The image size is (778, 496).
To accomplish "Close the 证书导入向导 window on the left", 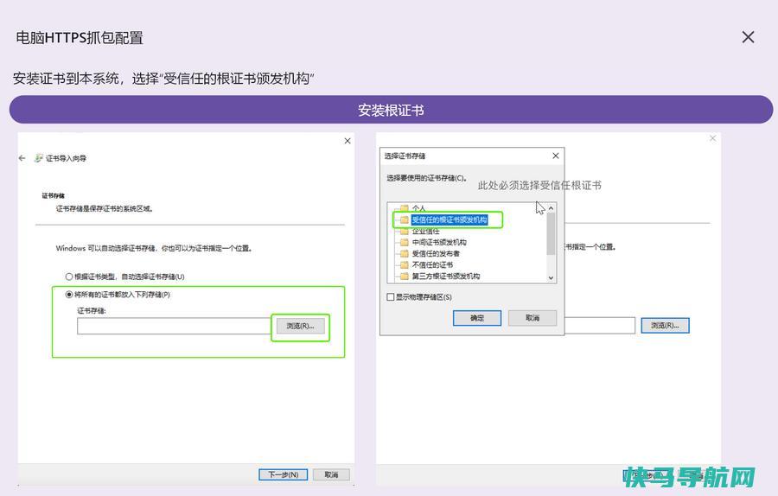I will 348,141.
